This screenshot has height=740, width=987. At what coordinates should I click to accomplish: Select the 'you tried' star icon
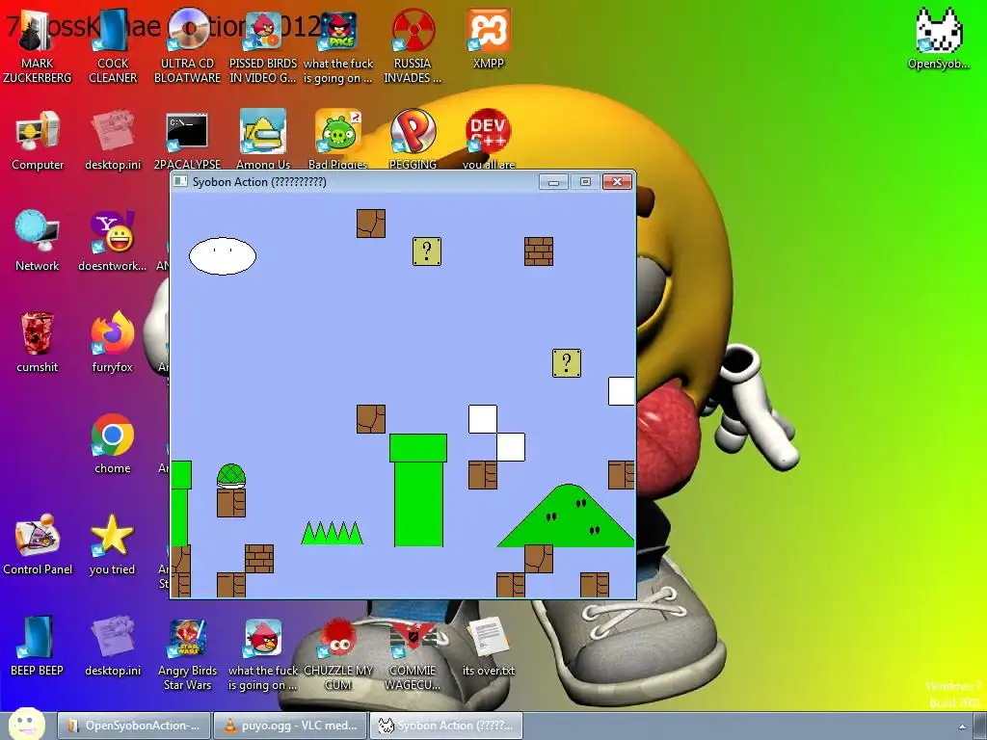(x=112, y=545)
